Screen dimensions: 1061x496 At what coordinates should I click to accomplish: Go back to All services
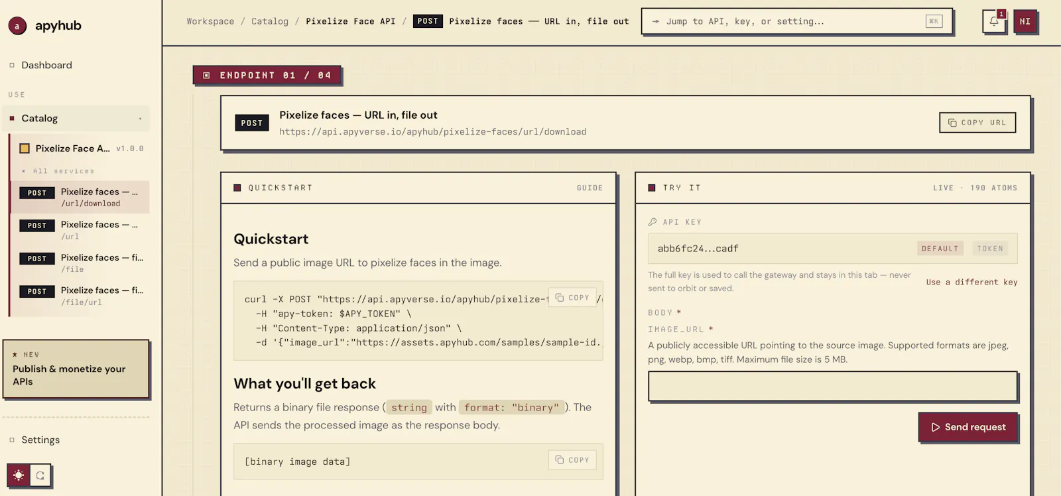(x=58, y=171)
